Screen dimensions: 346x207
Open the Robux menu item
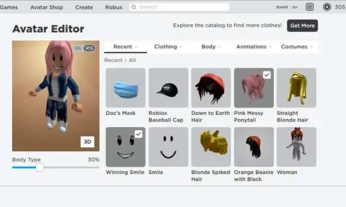click(x=114, y=7)
